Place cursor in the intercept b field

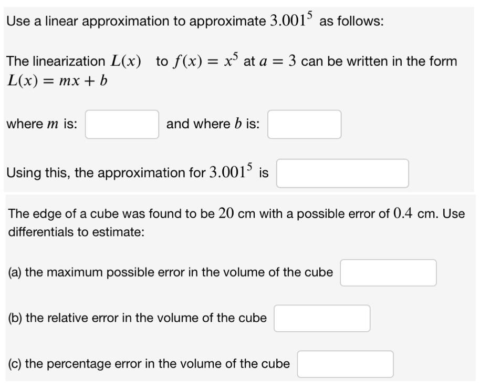[x=305, y=124]
